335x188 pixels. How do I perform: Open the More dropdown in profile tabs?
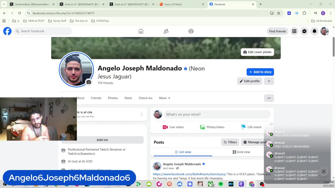pyautogui.click(x=165, y=98)
